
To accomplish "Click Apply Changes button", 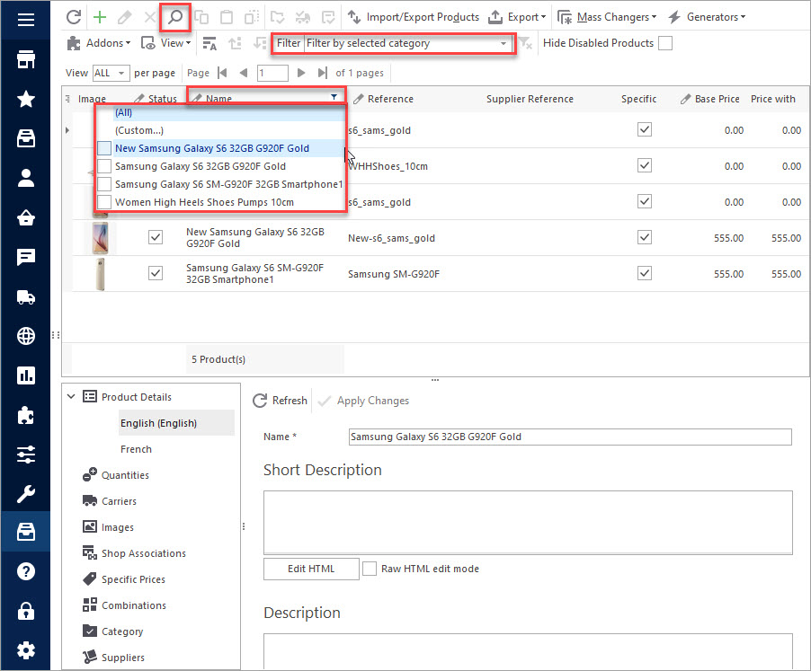I will (x=363, y=401).
